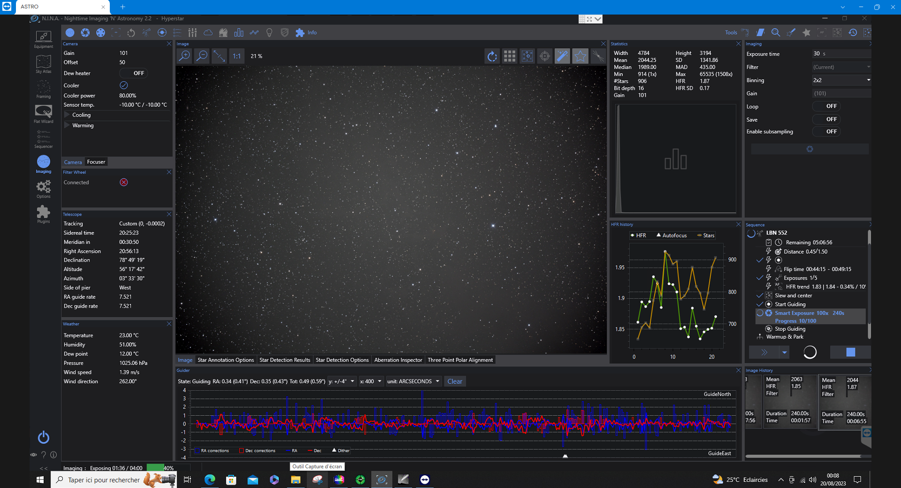Toggle the Dew heater switch
Image resolution: width=901 pixels, height=488 pixels.
coord(134,73)
